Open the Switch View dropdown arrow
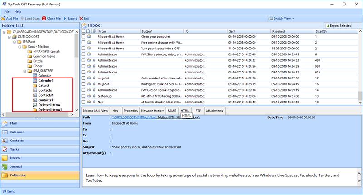363x195 pixels. click(293, 18)
